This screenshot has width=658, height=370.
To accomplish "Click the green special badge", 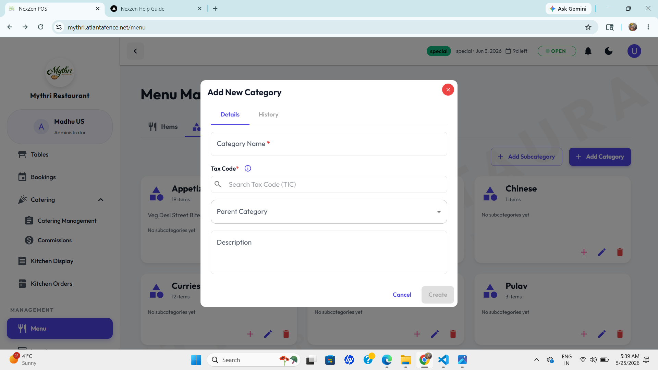I will (439, 51).
